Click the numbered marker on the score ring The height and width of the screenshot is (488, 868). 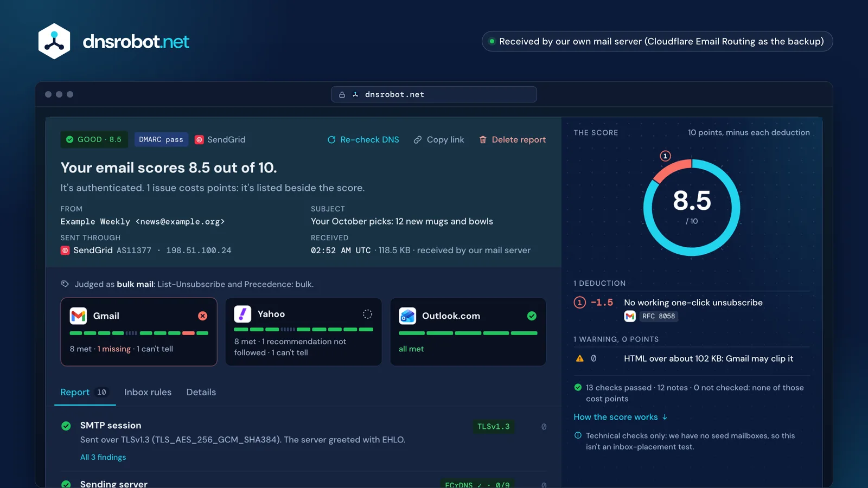665,156
